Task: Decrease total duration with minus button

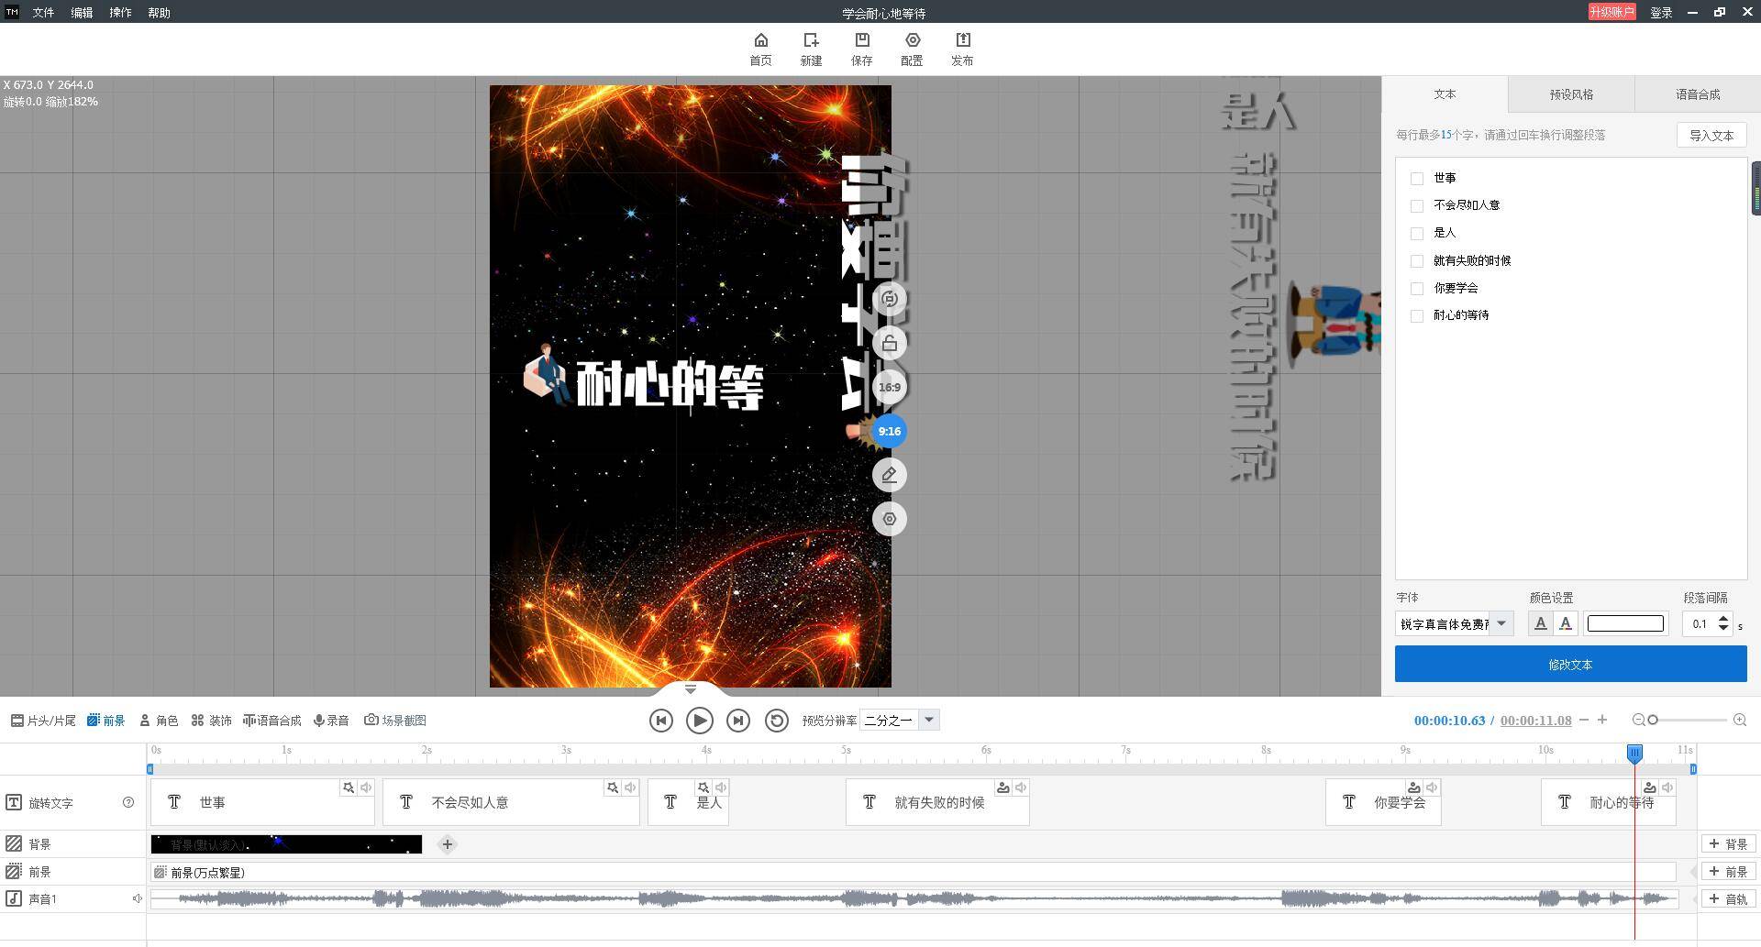Action: 1584,721
